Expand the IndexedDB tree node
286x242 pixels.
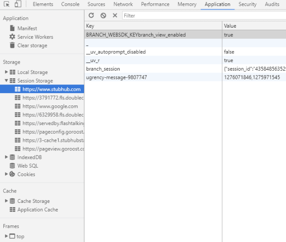click(6, 157)
